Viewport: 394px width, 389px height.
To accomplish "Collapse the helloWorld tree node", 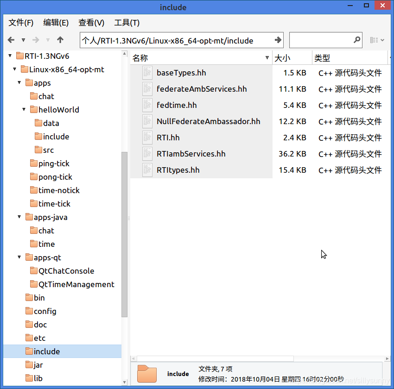I will (24, 109).
